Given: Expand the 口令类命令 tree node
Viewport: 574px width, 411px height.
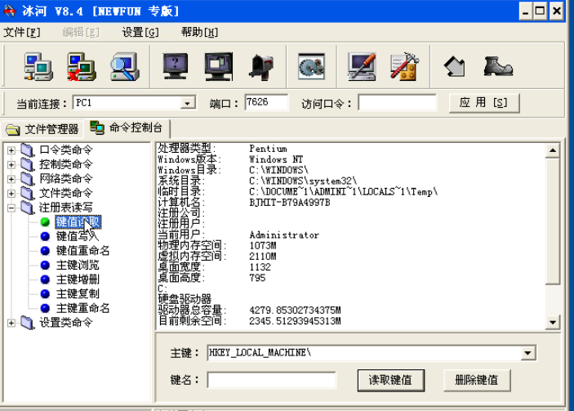Looking at the screenshot, I should coord(11,150).
